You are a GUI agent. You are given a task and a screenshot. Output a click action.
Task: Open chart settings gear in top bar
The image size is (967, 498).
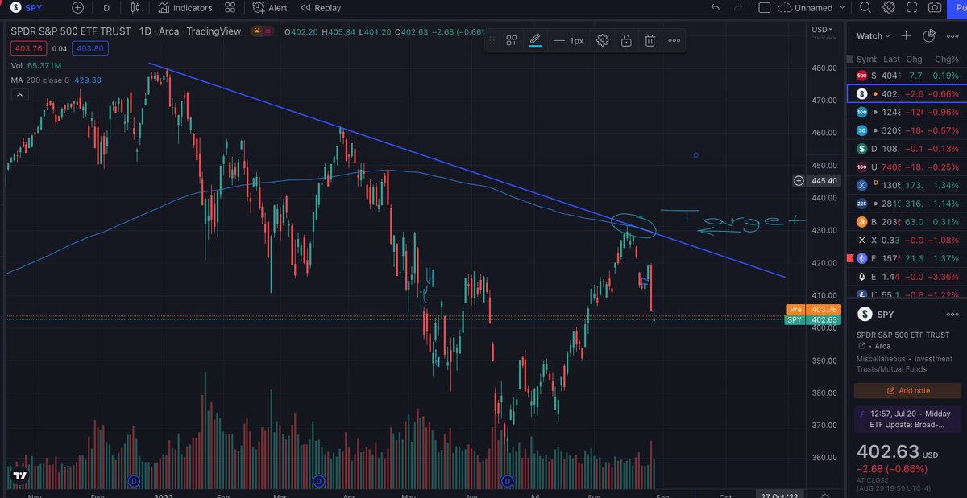[889, 7]
